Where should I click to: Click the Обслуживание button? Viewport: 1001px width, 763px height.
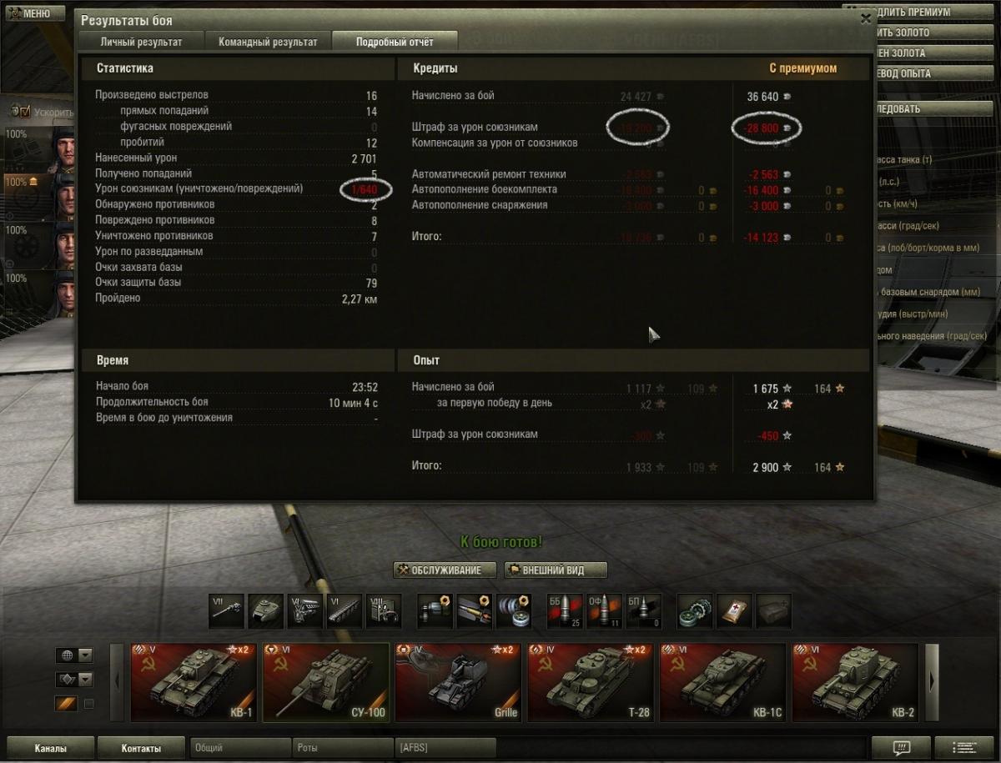[x=445, y=570]
